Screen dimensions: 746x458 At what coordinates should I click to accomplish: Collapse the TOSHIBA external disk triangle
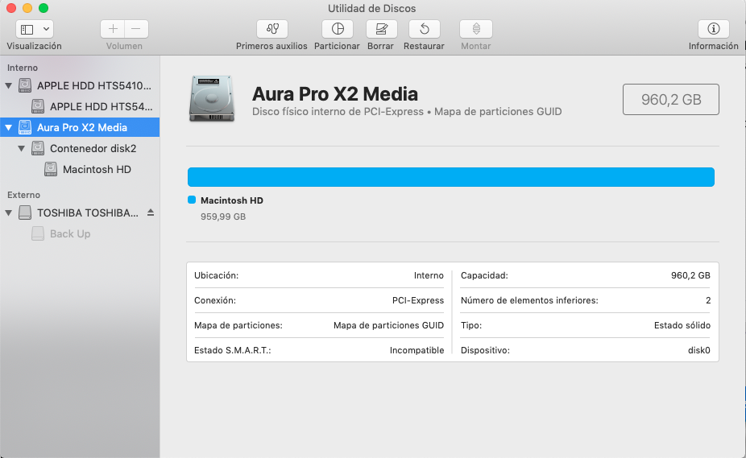(9, 213)
